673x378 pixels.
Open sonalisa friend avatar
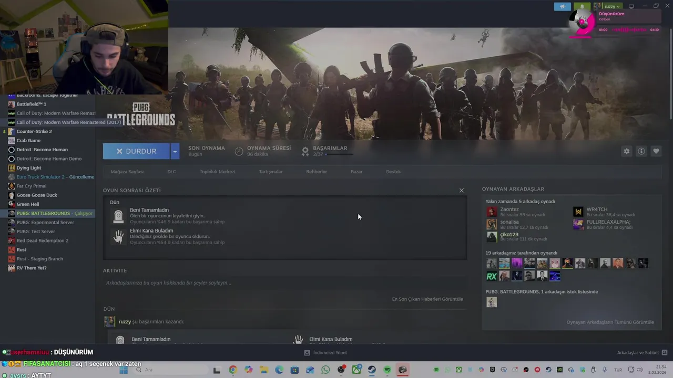click(x=492, y=224)
